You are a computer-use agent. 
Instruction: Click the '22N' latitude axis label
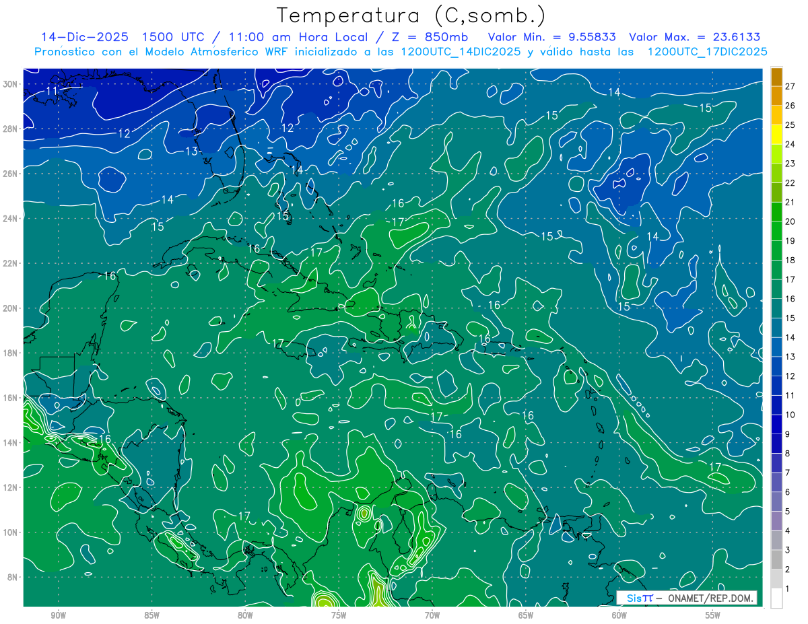[10, 263]
